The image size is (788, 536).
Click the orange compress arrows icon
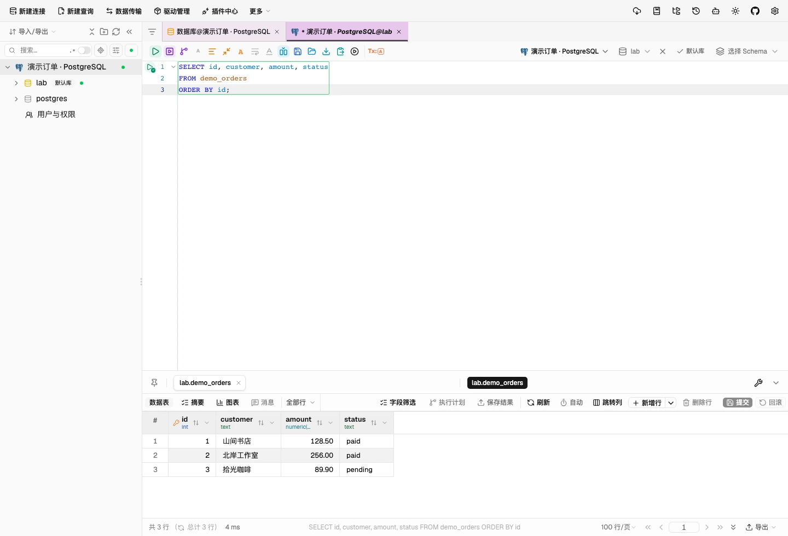coord(226,51)
